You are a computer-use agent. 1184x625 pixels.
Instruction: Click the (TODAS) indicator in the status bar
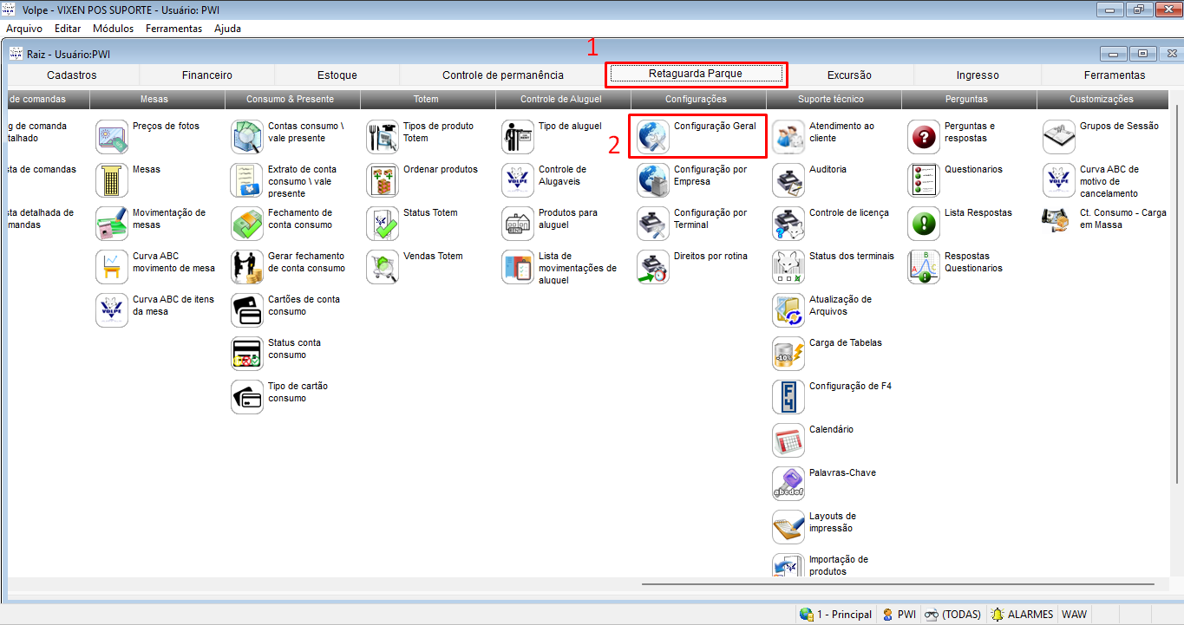[x=954, y=614]
